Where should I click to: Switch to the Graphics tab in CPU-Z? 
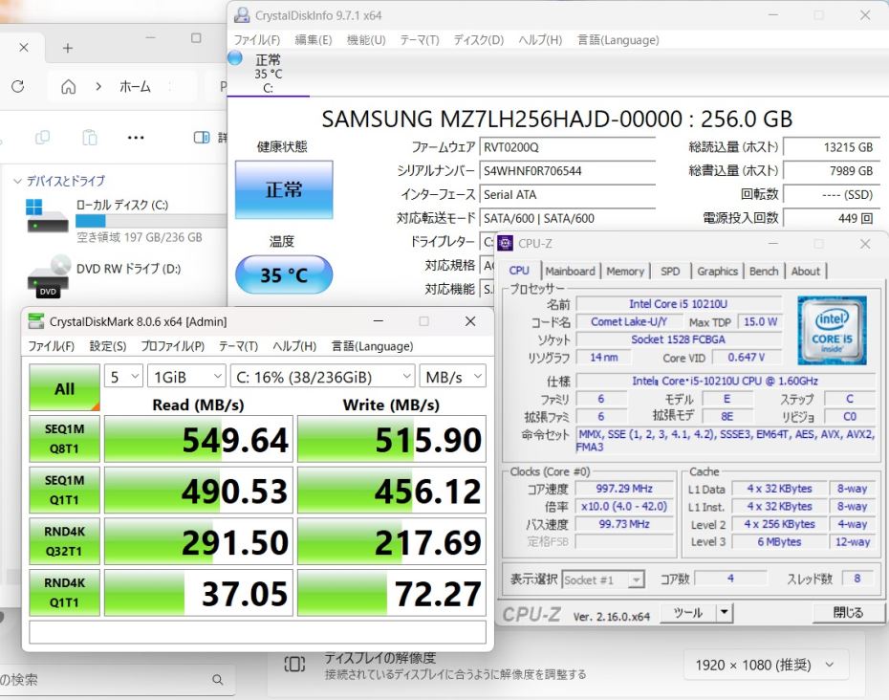[x=717, y=272]
